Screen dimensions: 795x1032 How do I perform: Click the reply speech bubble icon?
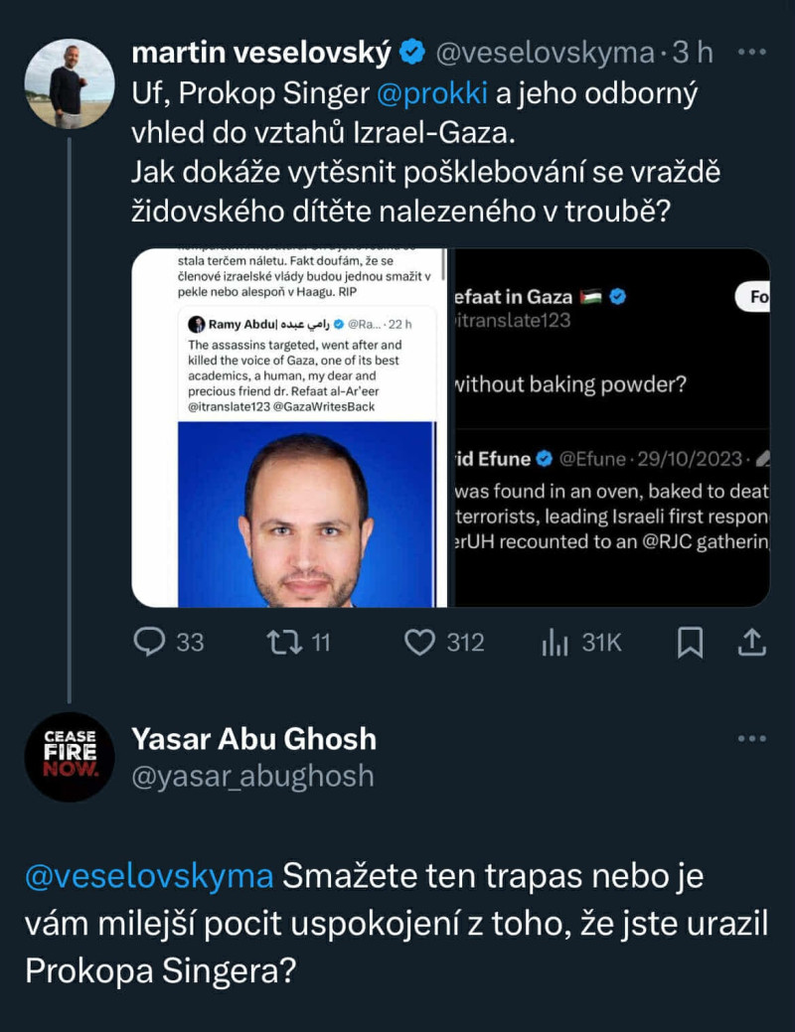point(149,643)
